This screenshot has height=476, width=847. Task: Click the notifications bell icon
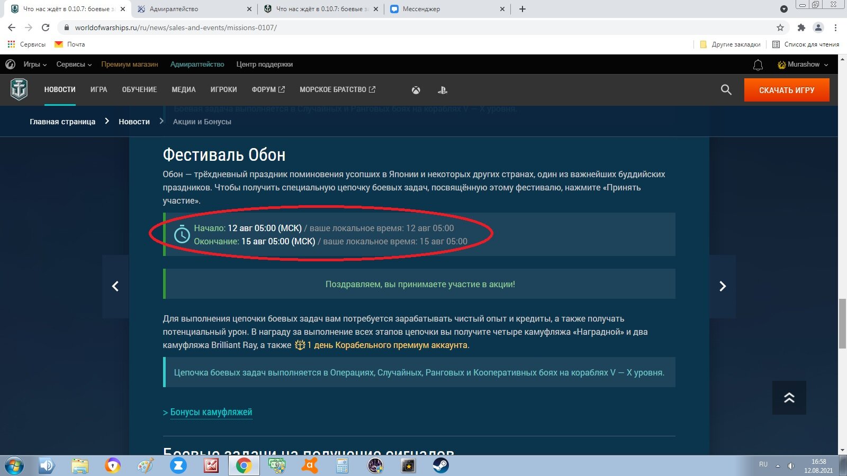click(758, 65)
